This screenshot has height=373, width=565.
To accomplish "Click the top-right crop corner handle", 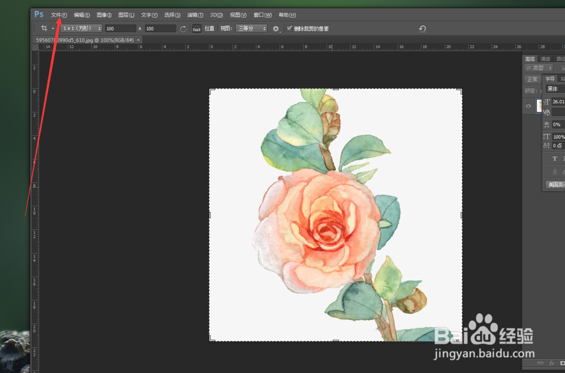I will tap(460, 91).
